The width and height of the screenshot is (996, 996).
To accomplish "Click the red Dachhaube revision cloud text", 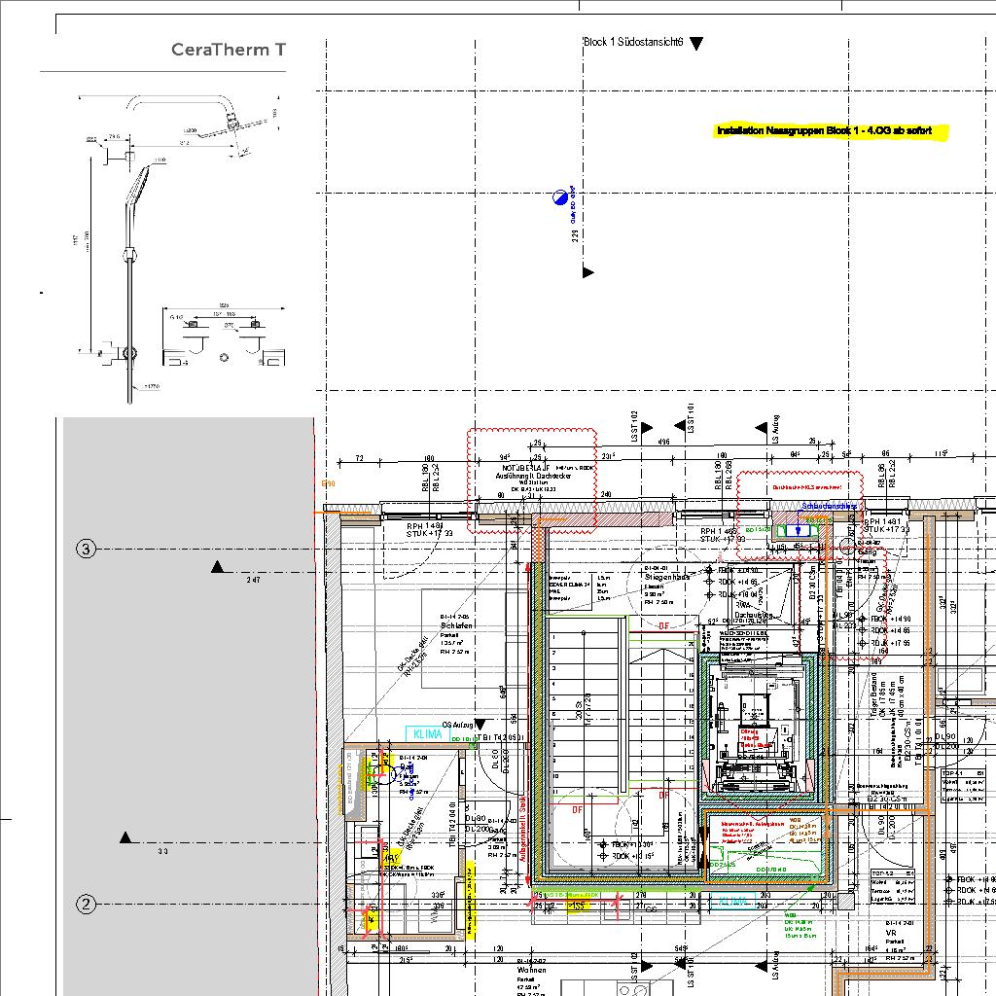I will click(x=806, y=487).
